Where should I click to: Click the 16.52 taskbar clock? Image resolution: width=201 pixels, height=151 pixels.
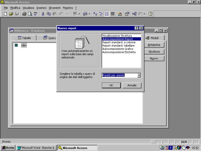coord(195,148)
